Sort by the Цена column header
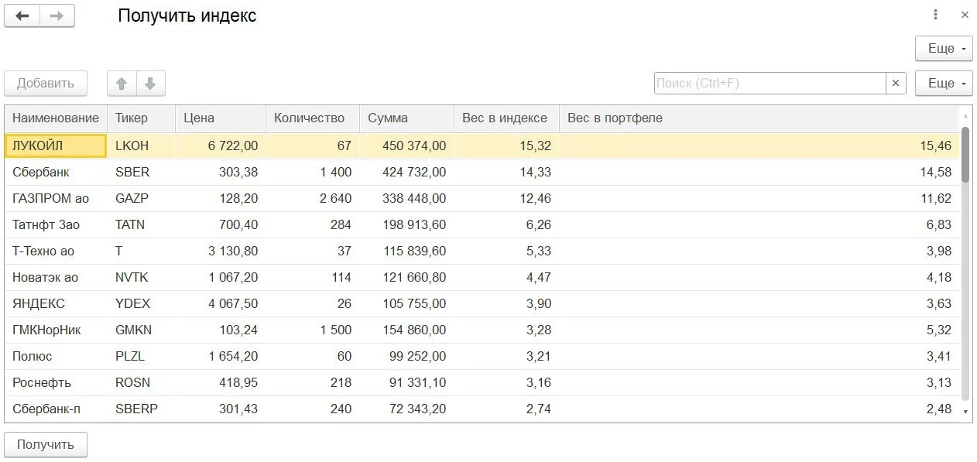Screen dimensions: 977x462 [221, 118]
